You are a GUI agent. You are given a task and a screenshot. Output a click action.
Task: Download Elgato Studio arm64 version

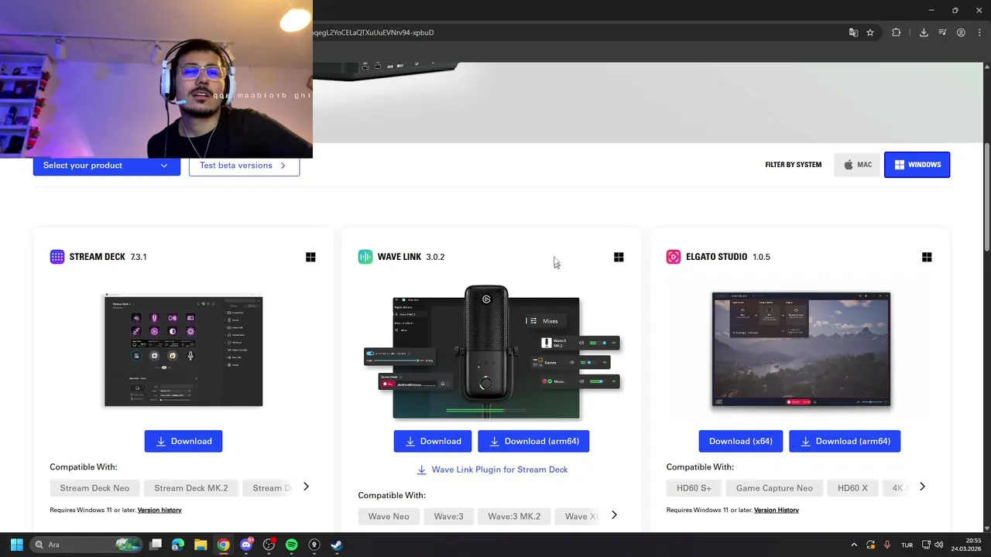click(845, 441)
